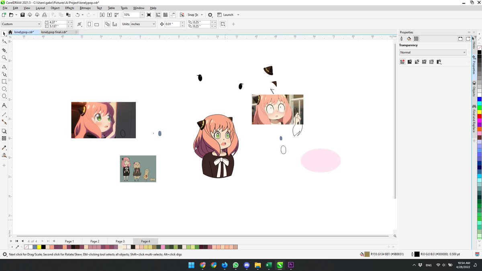The image size is (482, 271).
Task: Open the File menu
Action: 5,8
